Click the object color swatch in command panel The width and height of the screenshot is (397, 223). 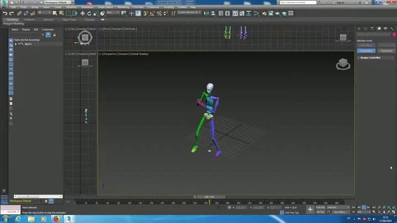(395, 35)
